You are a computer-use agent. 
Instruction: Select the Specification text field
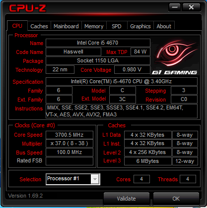pos(122,81)
